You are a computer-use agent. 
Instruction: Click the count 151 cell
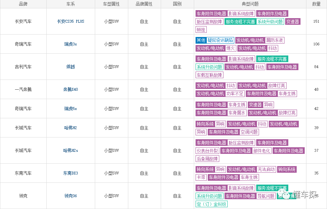pyautogui.click(x=316, y=21)
